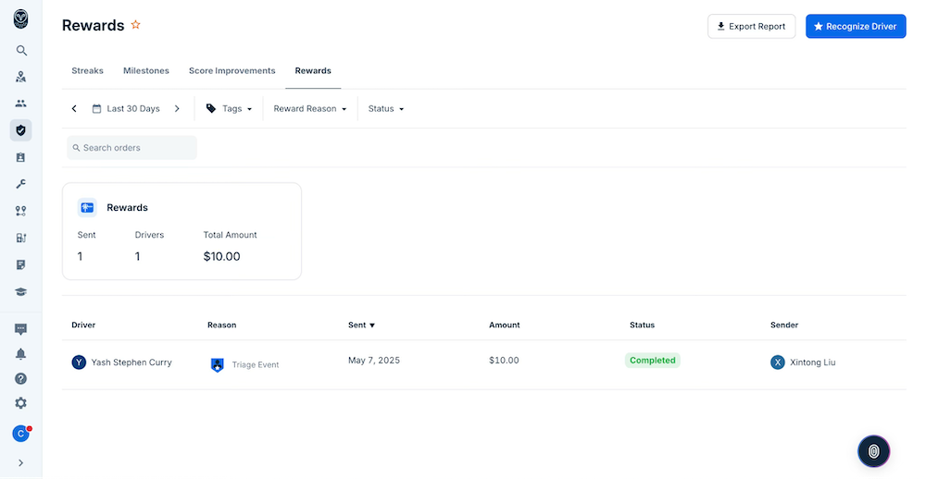Click the Recognize Driver button

pos(855,27)
